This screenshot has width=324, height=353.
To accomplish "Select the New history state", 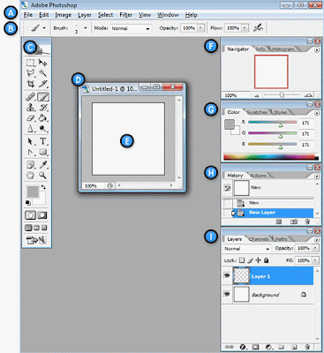I will 268,203.
